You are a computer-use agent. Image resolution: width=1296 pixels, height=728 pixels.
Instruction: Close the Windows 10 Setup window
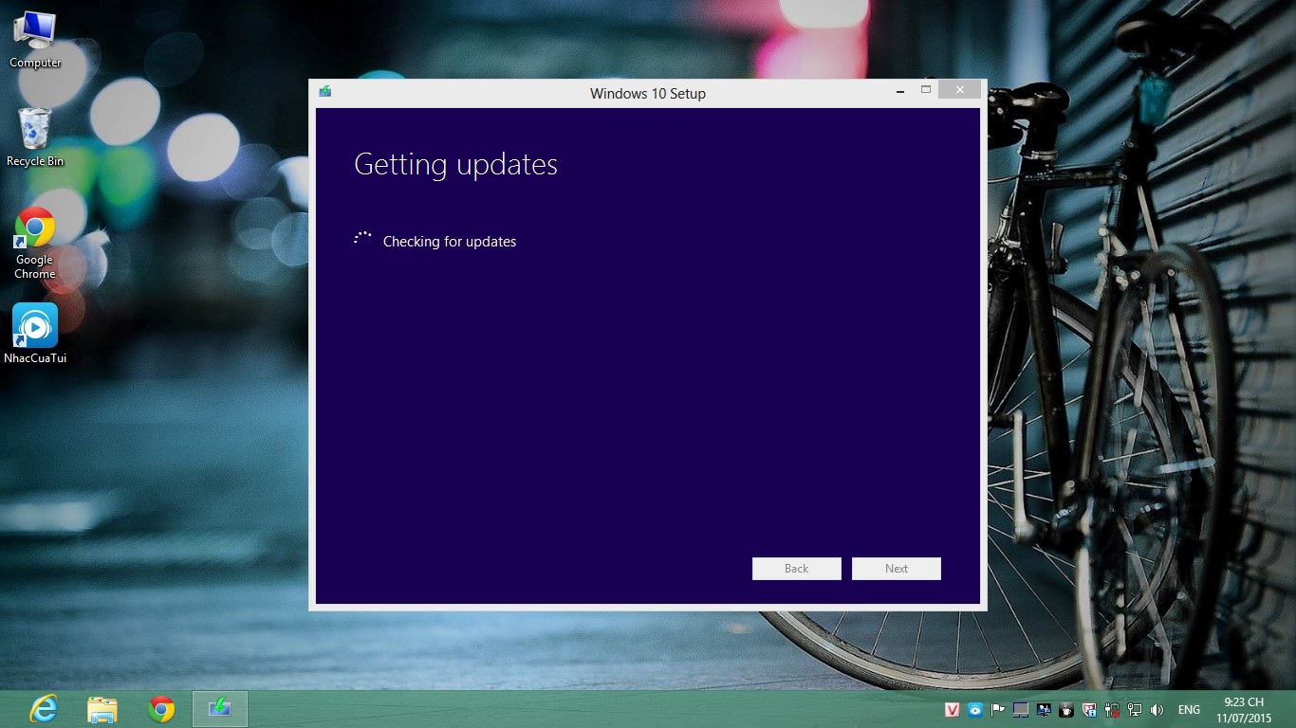pos(960,90)
